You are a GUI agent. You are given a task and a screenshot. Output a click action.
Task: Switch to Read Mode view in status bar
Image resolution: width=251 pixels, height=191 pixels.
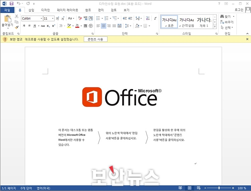pyautogui.click(x=180, y=188)
